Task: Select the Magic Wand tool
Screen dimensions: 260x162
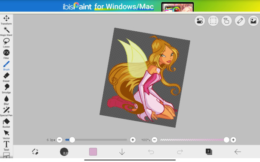Action: click(x=6, y=31)
